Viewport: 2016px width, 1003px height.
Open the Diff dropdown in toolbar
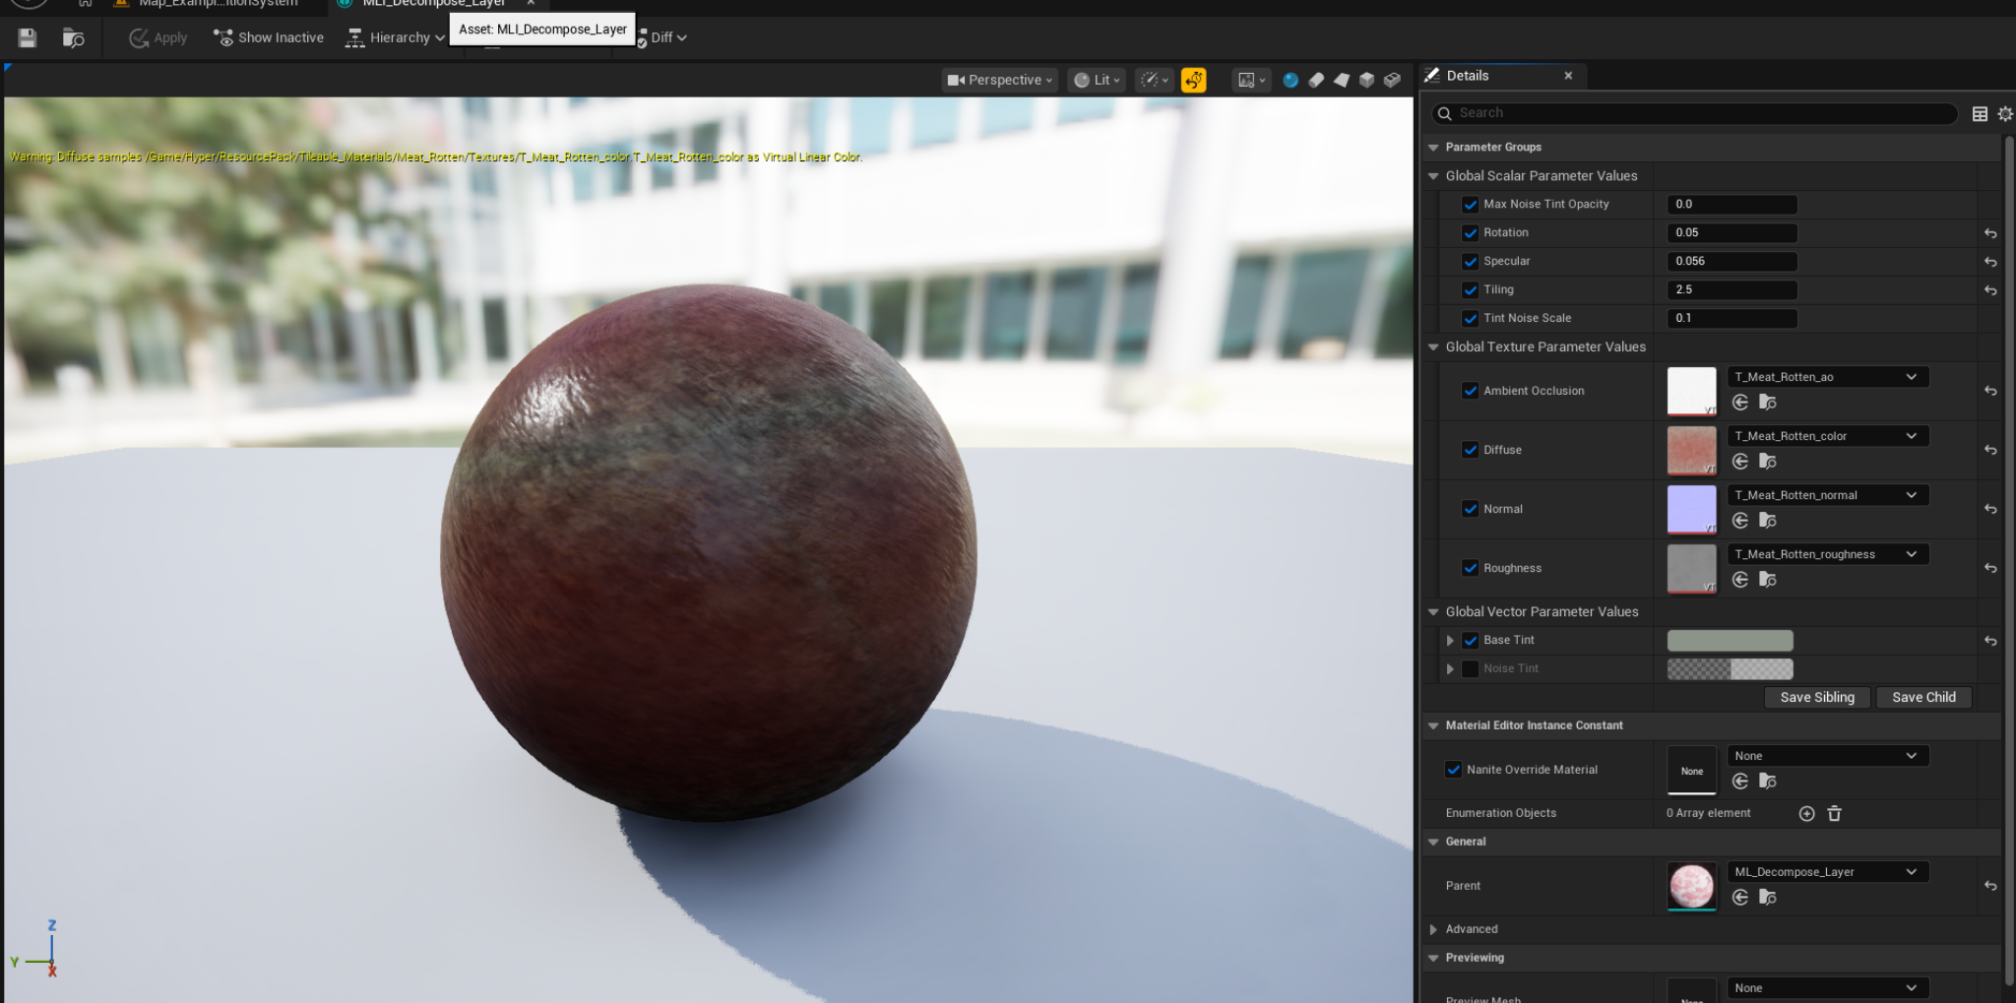[661, 37]
